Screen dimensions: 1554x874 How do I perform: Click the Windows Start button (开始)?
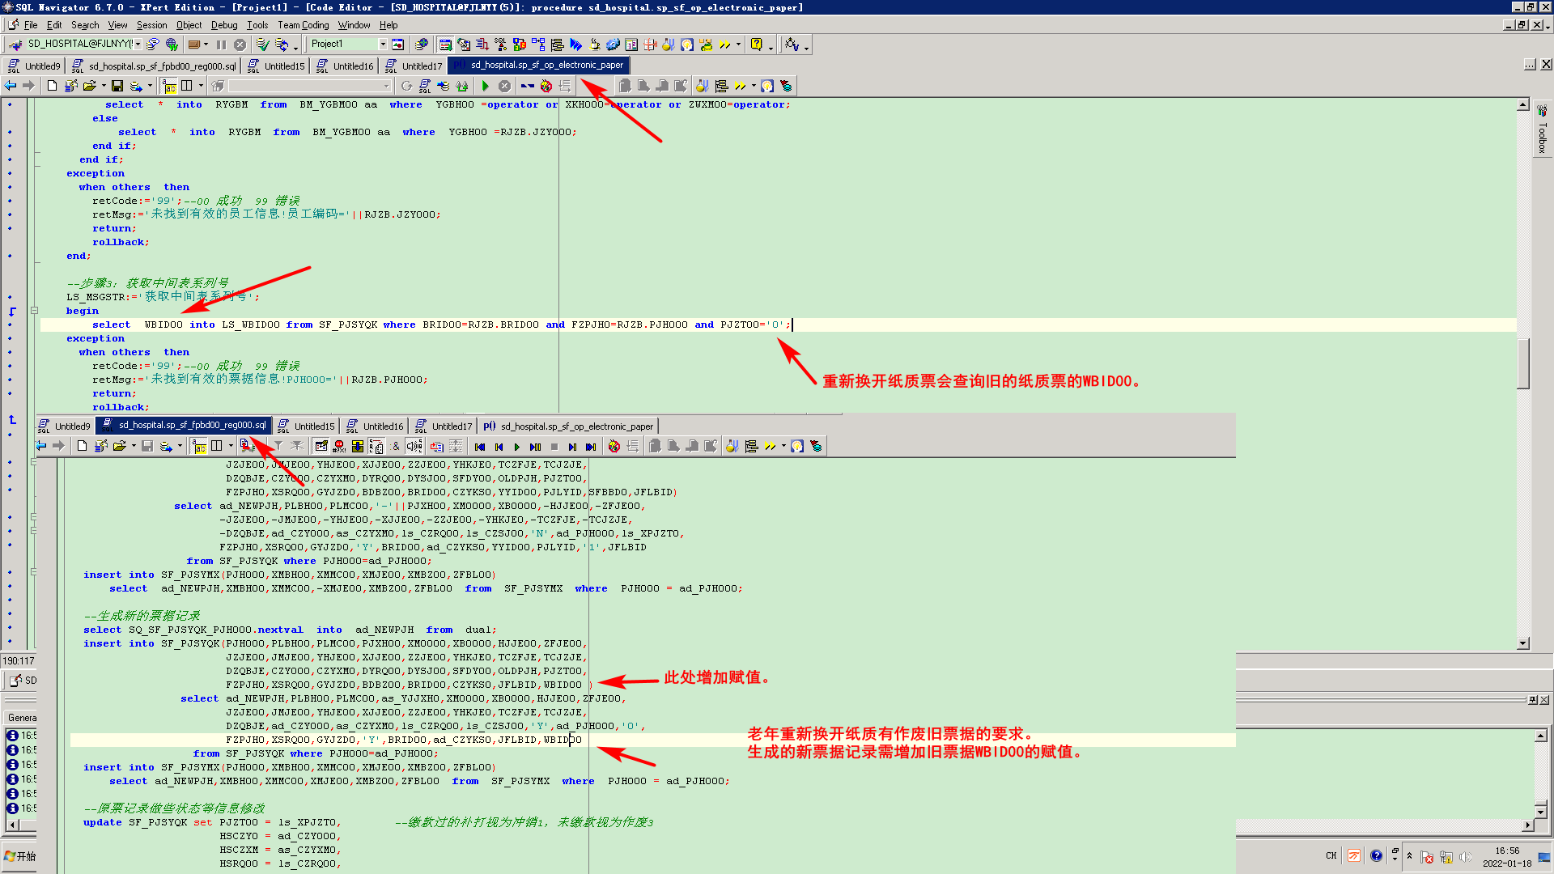click(20, 856)
